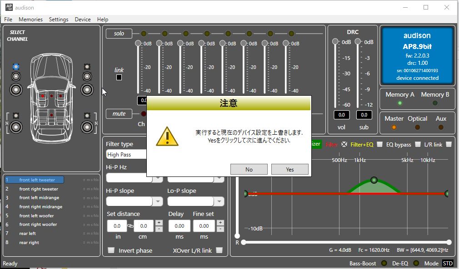Open the Hi-P Hz frequency dropdown
Image resolution: width=459 pixels, height=269 pixels.
click(135, 178)
